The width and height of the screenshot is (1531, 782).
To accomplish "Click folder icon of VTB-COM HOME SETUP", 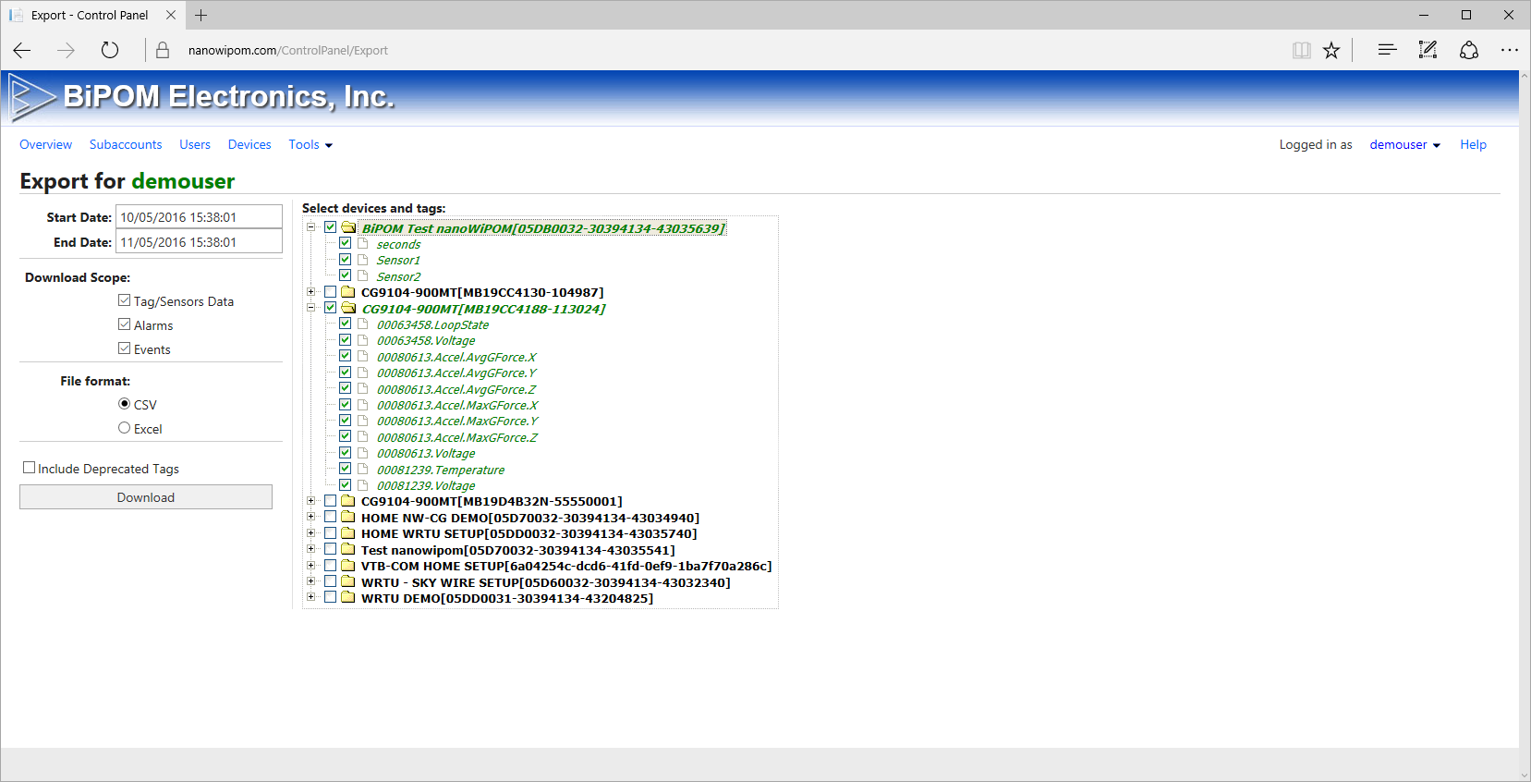I will coord(348,565).
